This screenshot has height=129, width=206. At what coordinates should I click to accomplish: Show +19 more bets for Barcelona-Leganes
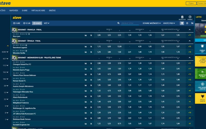pos(190,47)
